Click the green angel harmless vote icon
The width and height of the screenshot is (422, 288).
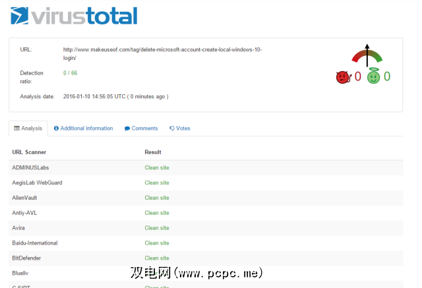point(374,76)
